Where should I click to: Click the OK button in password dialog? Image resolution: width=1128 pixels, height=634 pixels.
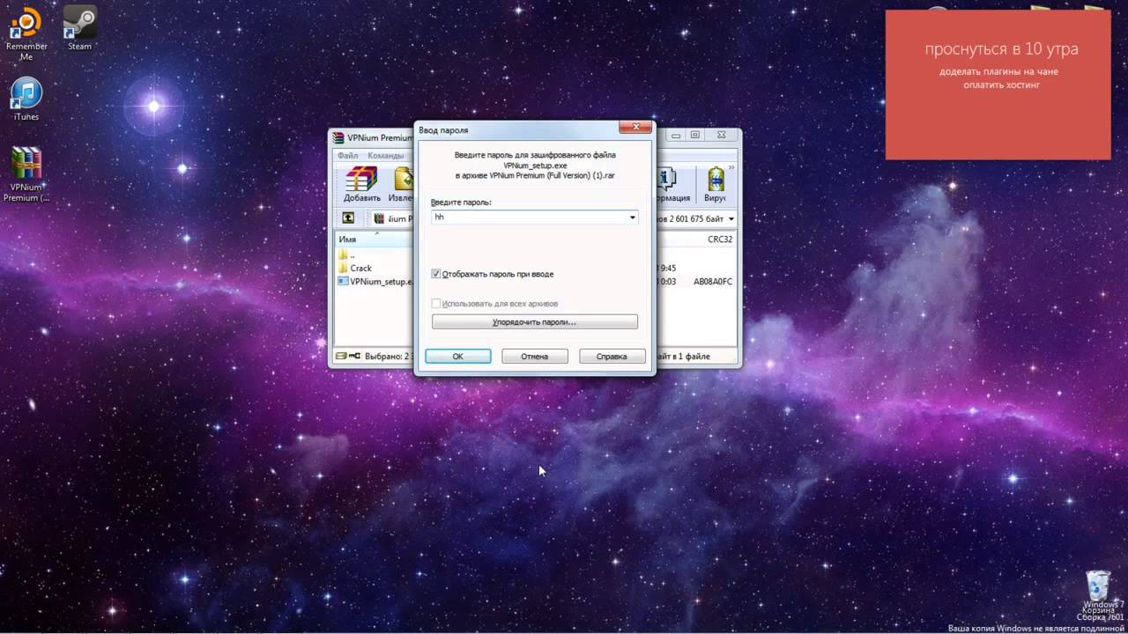pyautogui.click(x=458, y=357)
